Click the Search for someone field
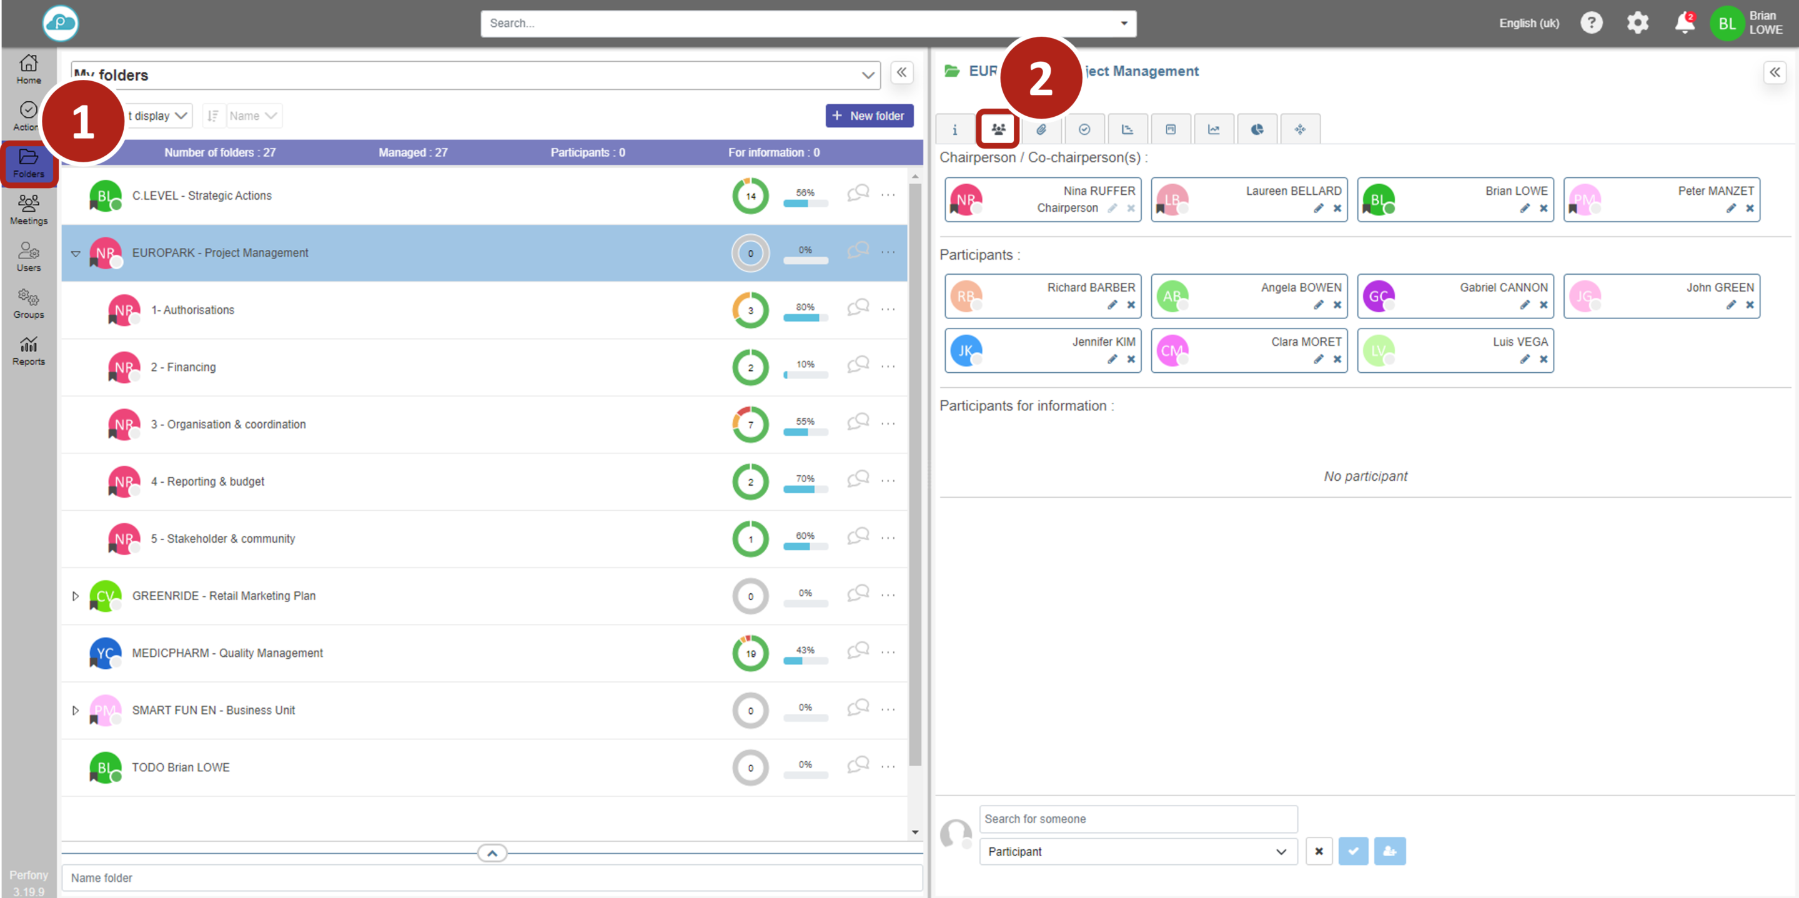Image resolution: width=1799 pixels, height=898 pixels. pos(1137,819)
